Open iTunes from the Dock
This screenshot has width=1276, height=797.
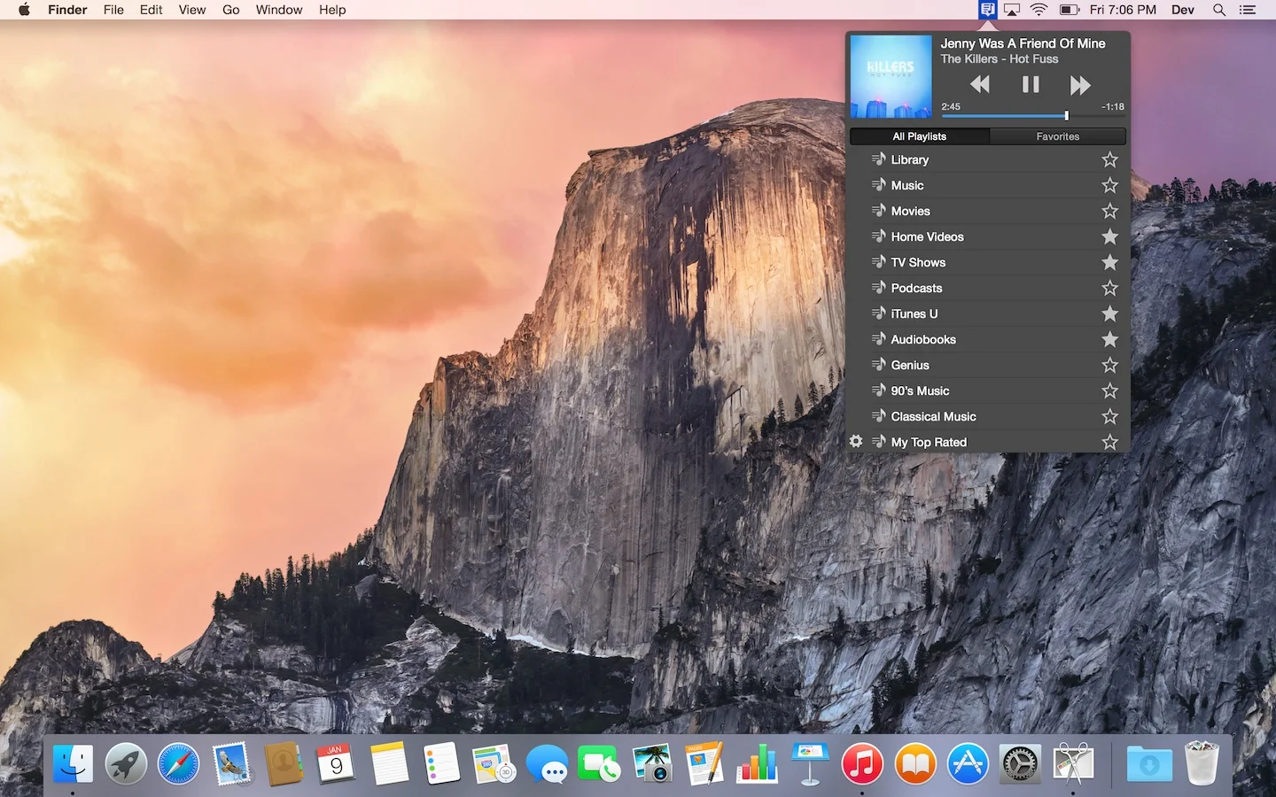click(862, 763)
